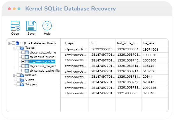Collapse the SQLite Database Objects root node
This screenshot has width=174, height=121.
(9, 44)
